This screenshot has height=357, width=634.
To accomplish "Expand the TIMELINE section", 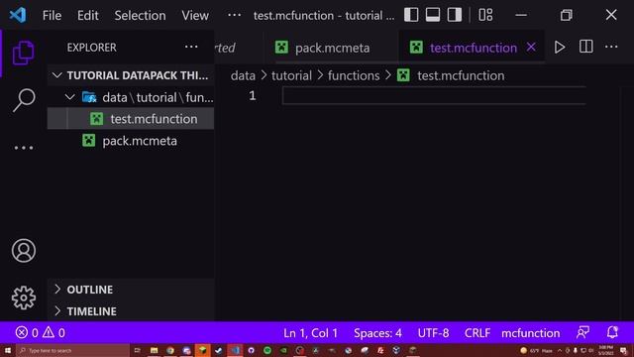I will pyautogui.click(x=130, y=311).
